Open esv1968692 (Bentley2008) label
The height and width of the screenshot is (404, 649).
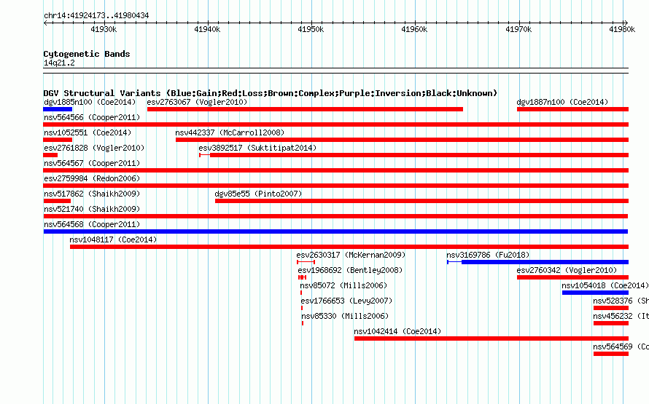(x=350, y=270)
